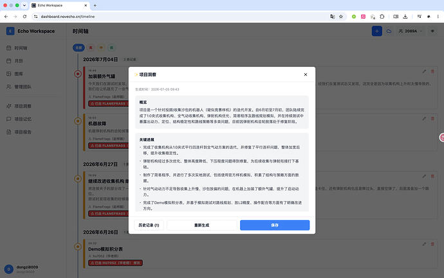Screen dimensions: 444x278
Task: Delete the 机器故障 entry with trash icon
Action: 432,119
